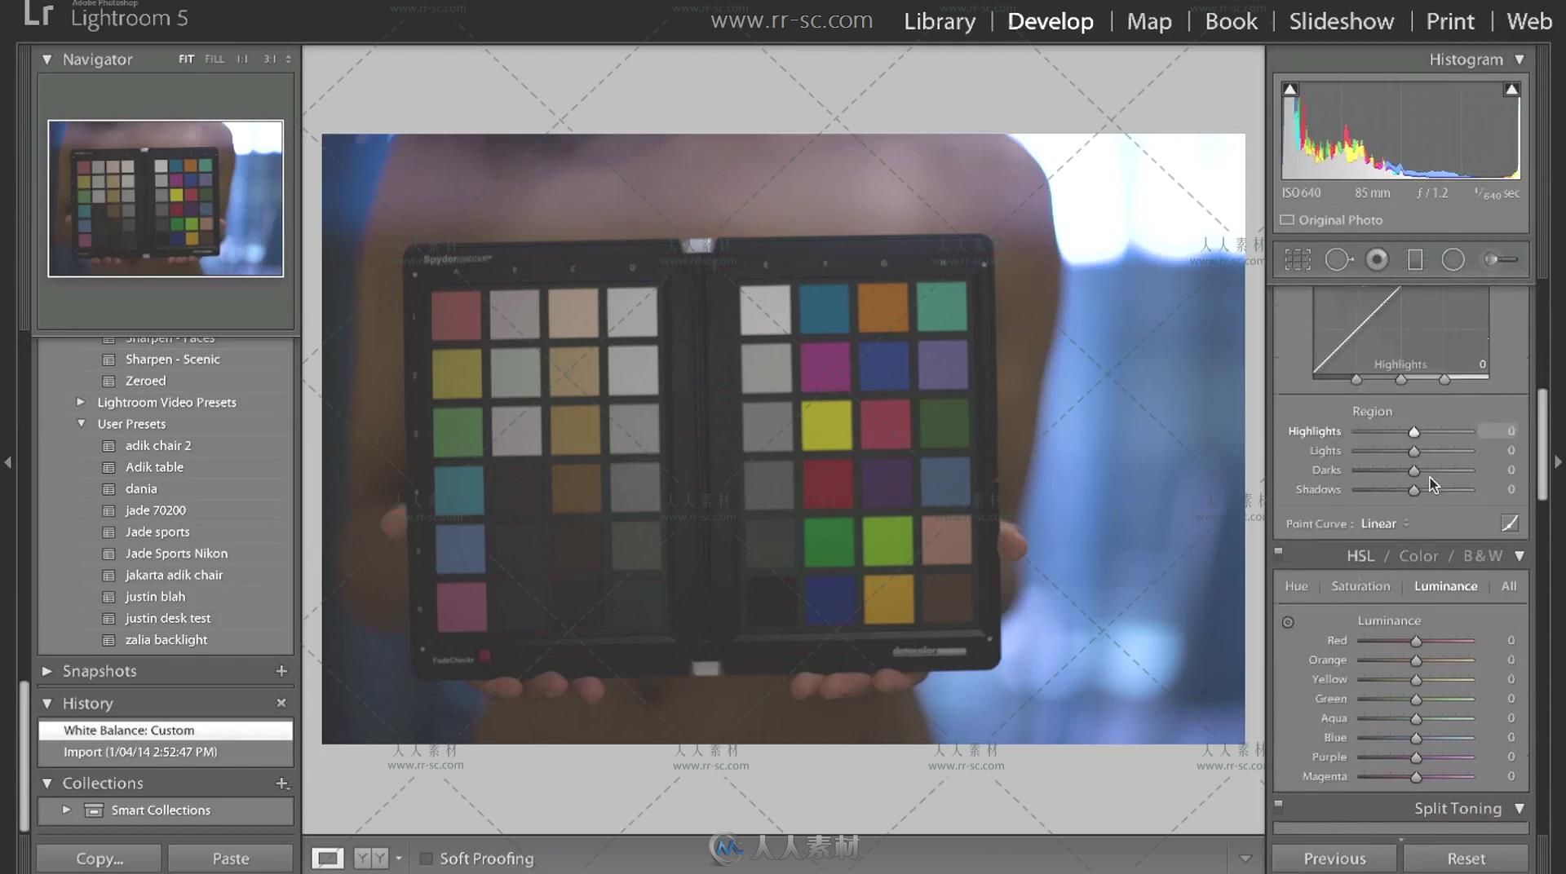Collapse the History panel
The width and height of the screenshot is (1566, 874).
tap(47, 704)
